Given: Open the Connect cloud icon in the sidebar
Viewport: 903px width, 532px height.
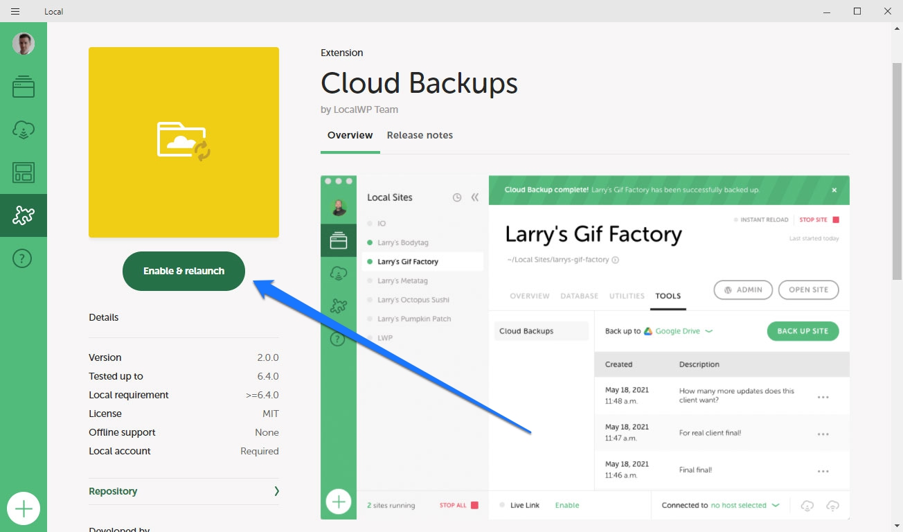Looking at the screenshot, I should (24, 130).
